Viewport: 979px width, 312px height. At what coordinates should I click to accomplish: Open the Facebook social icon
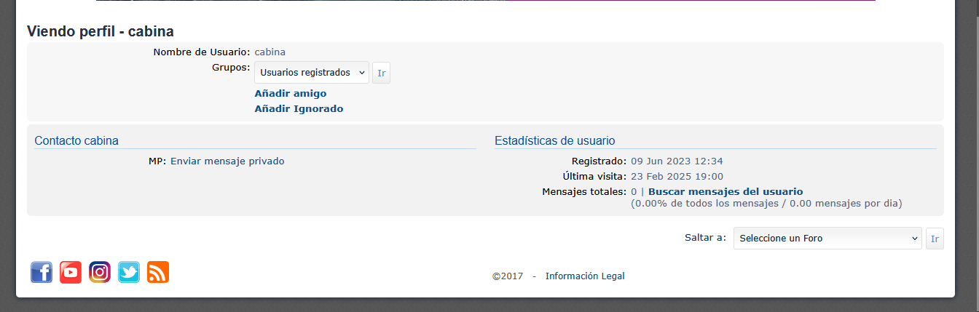42,272
